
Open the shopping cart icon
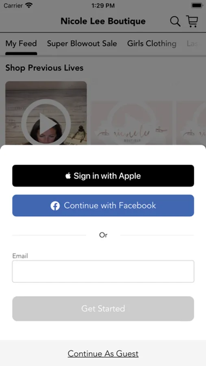(192, 21)
